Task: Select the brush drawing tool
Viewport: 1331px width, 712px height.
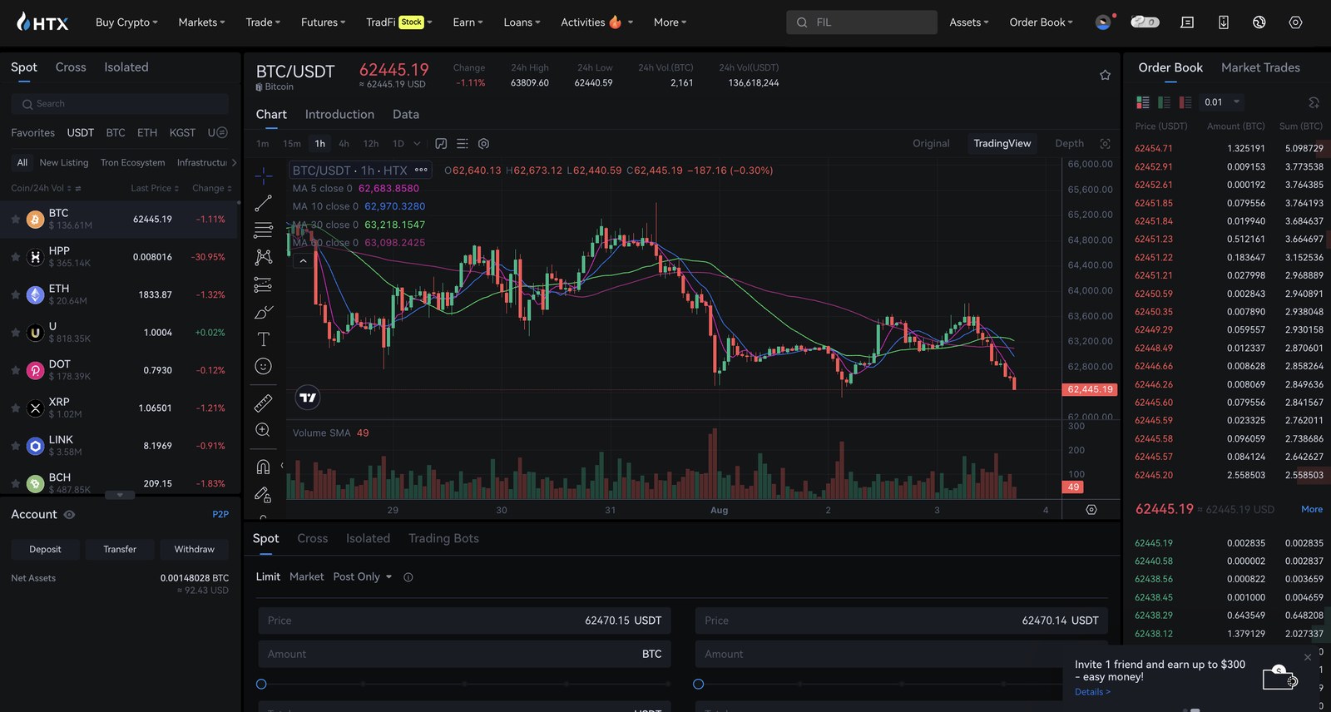Action: (263, 312)
